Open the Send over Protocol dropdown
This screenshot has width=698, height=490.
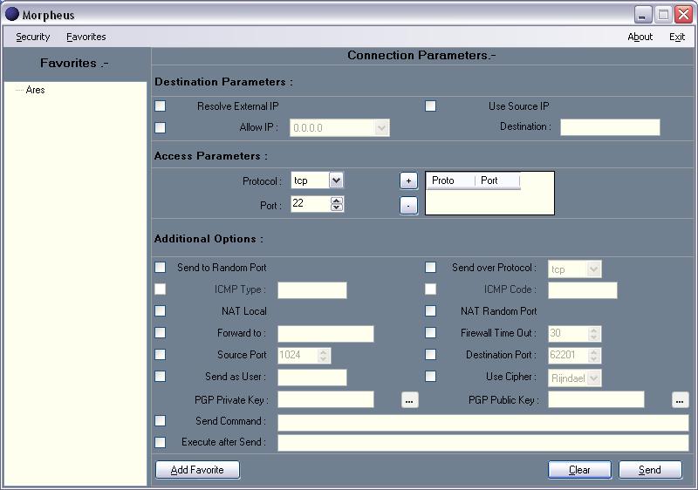pos(594,269)
